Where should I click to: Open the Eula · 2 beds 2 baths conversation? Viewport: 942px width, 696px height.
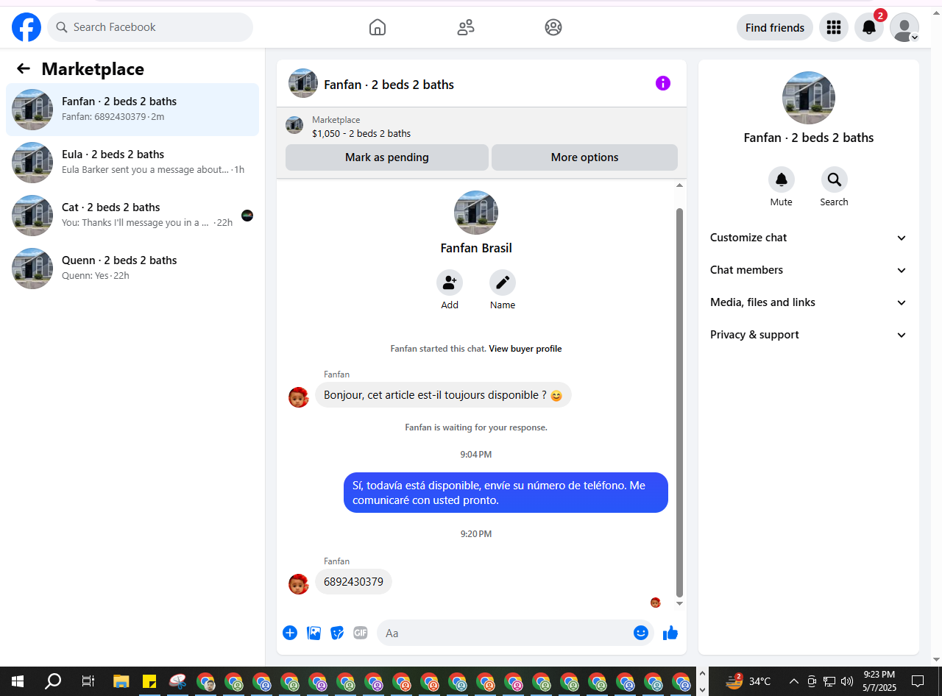click(x=132, y=163)
